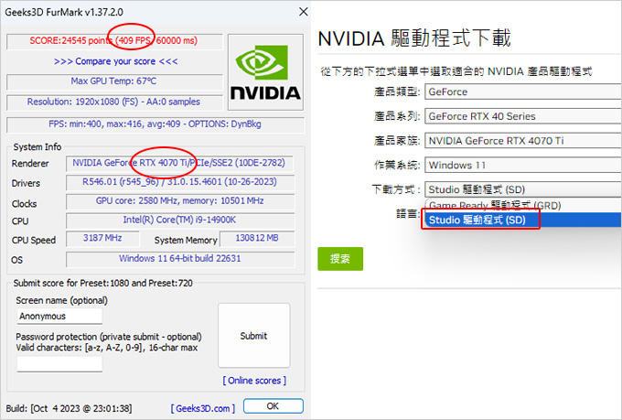The width and height of the screenshot is (622, 420).
Task: Click the Submit score button
Action: tap(254, 336)
